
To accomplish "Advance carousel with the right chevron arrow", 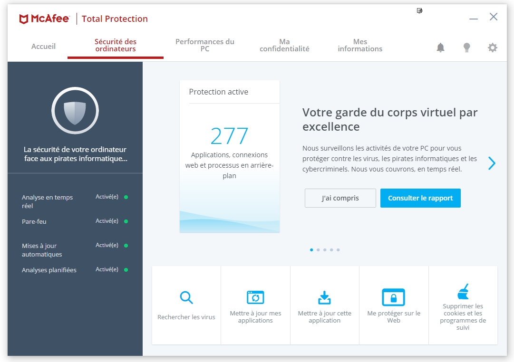I will [x=492, y=163].
